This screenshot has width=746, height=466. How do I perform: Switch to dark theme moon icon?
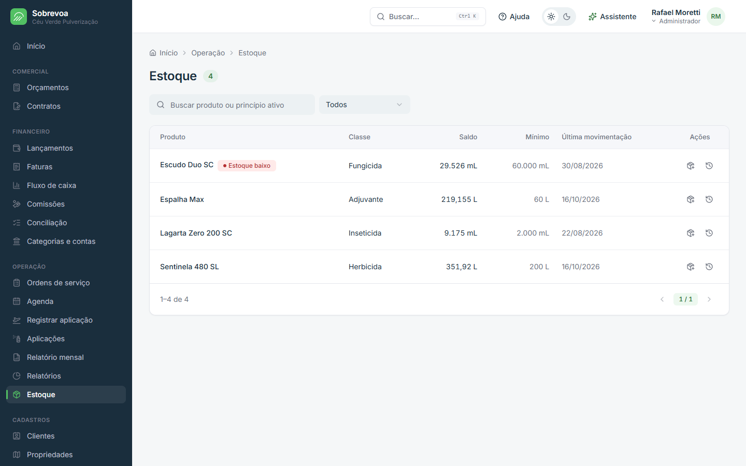[567, 17]
